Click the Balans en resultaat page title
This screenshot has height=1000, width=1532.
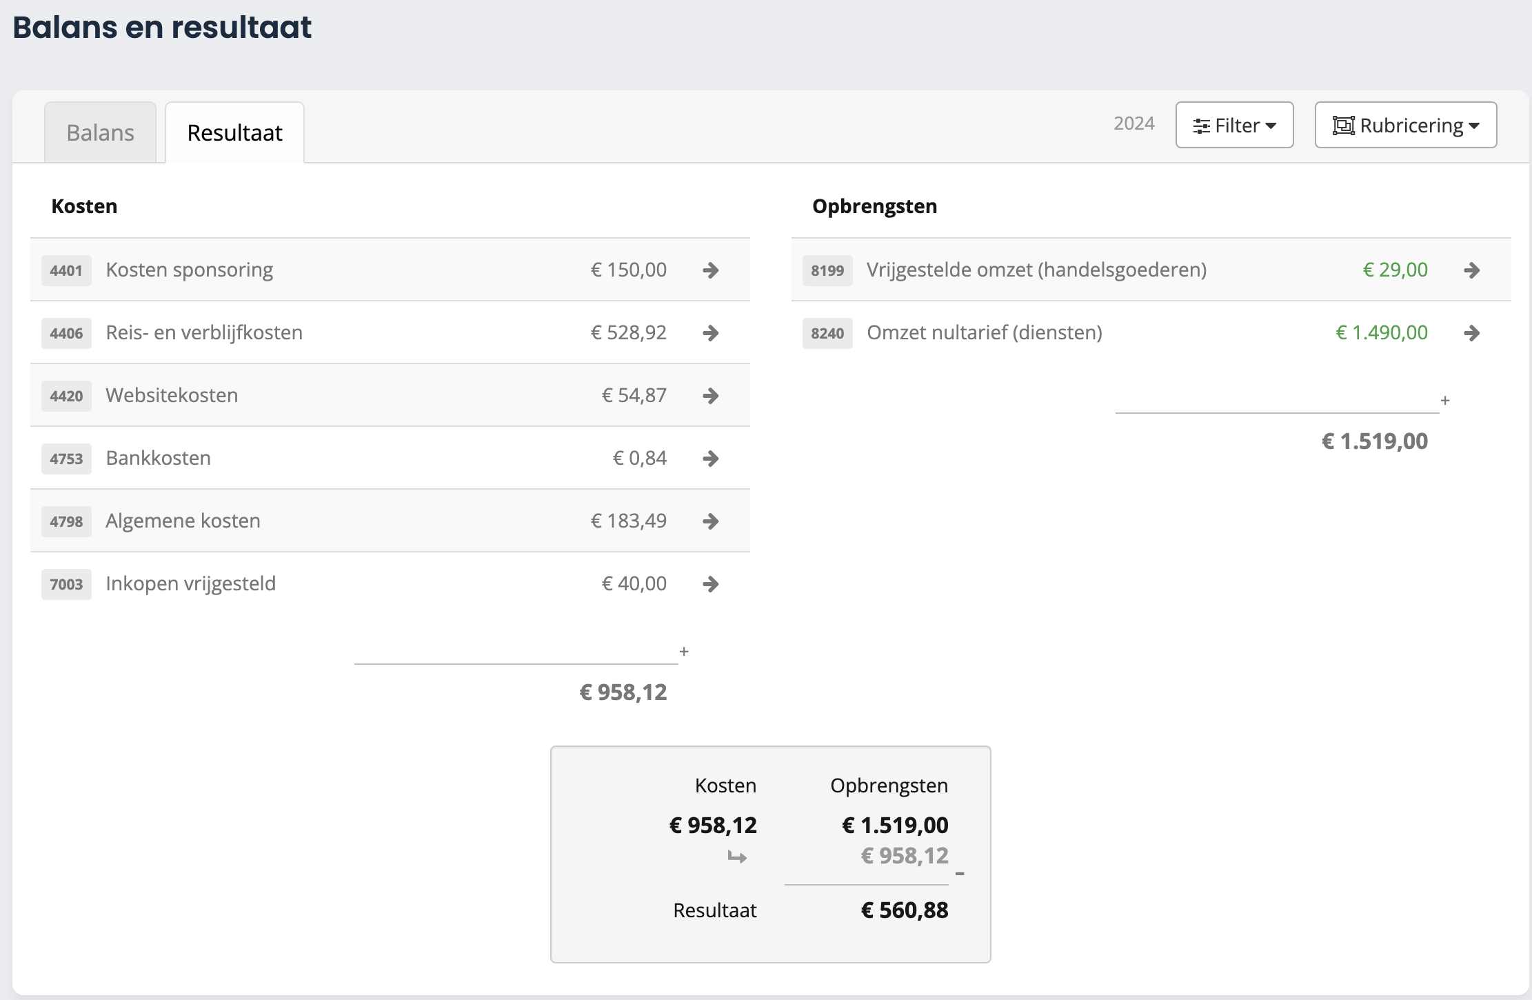[x=162, y=28]
